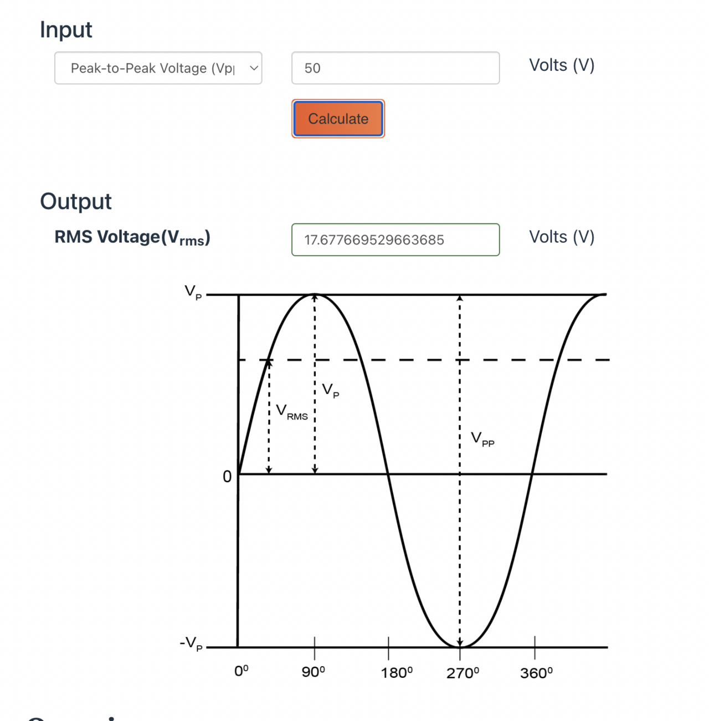Select the RMS Voltage output result field
709x721 pixels.
coord(395,240)
